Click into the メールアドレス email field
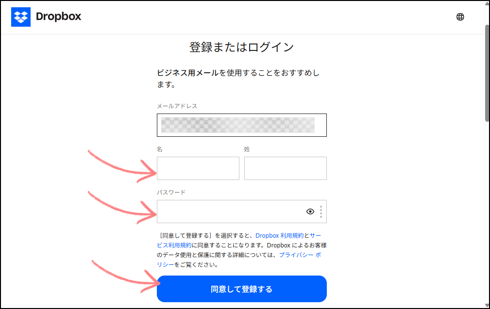 point(241,125)
